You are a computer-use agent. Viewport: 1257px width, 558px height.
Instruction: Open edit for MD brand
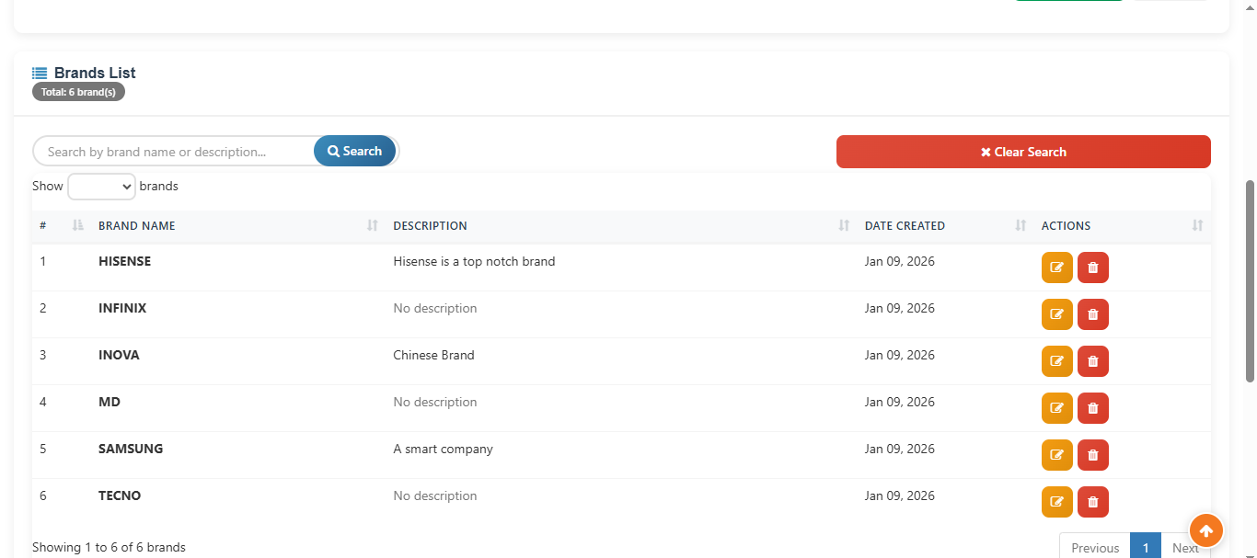click(1056, 408)
